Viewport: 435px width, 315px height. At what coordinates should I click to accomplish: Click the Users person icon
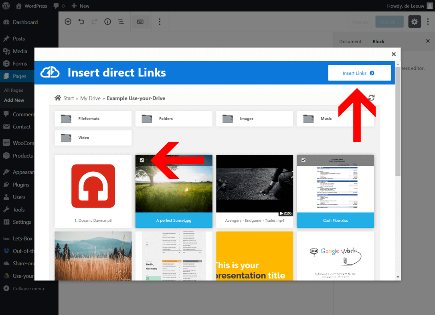(x=6, y=197)
